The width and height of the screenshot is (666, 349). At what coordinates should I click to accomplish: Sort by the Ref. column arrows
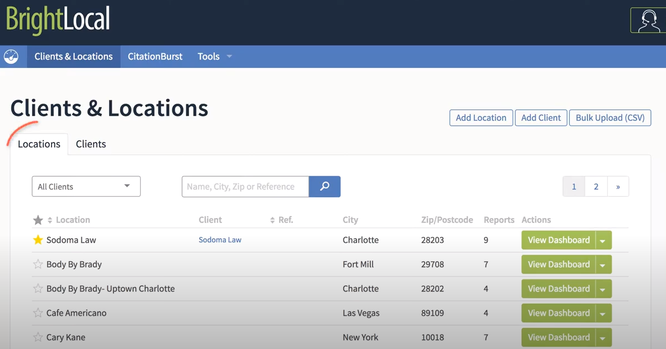click(272, 220)
